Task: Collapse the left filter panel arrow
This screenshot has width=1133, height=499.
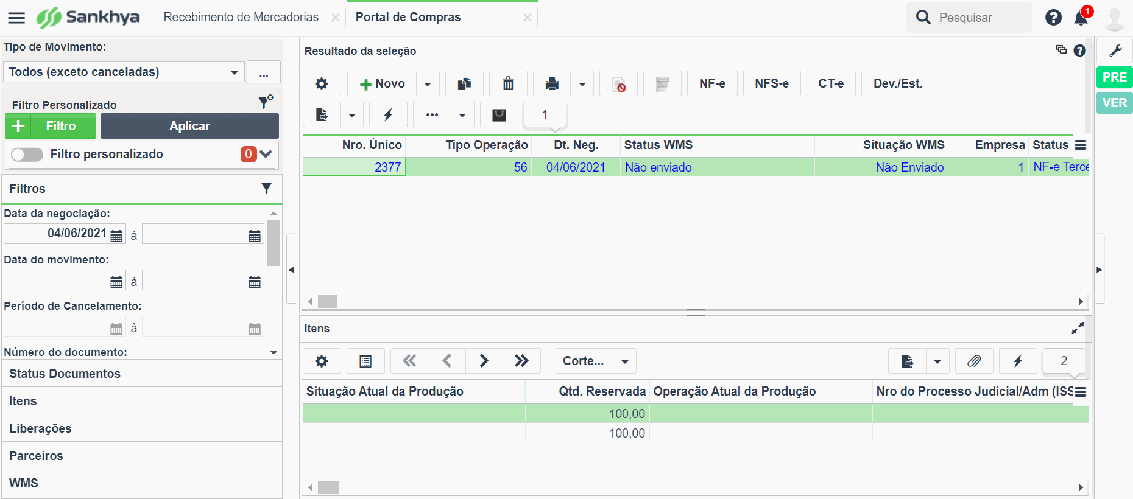Action: click(x=291, y=269)
